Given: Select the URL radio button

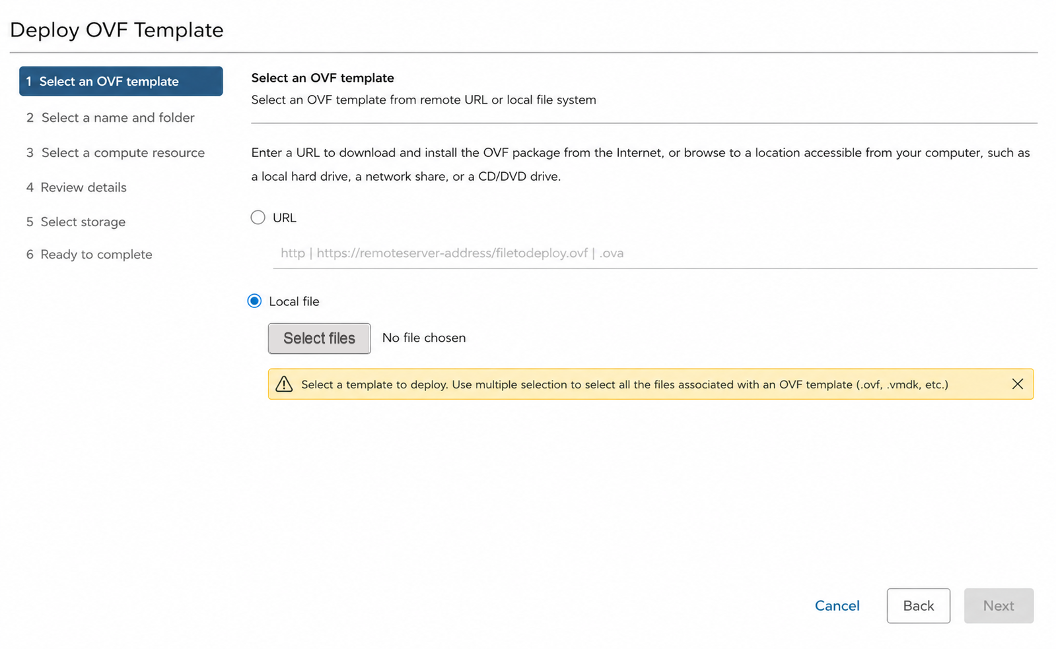Looking at the screenshot, I should 258,217.
